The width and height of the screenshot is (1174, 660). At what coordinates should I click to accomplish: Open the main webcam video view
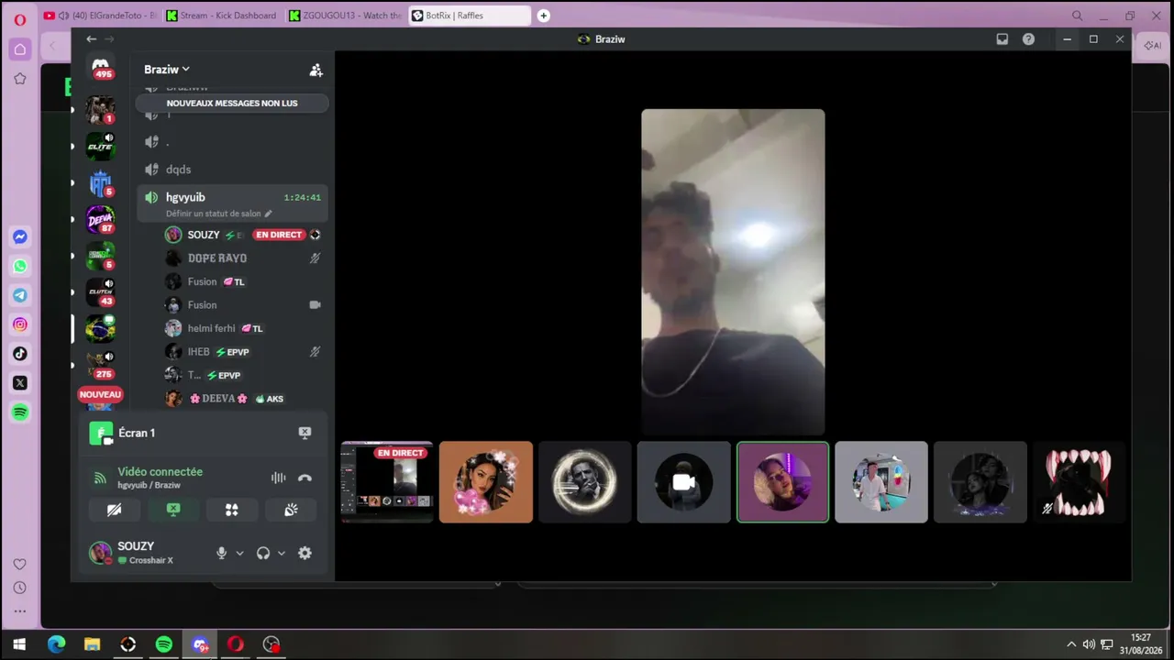(733, 271)
